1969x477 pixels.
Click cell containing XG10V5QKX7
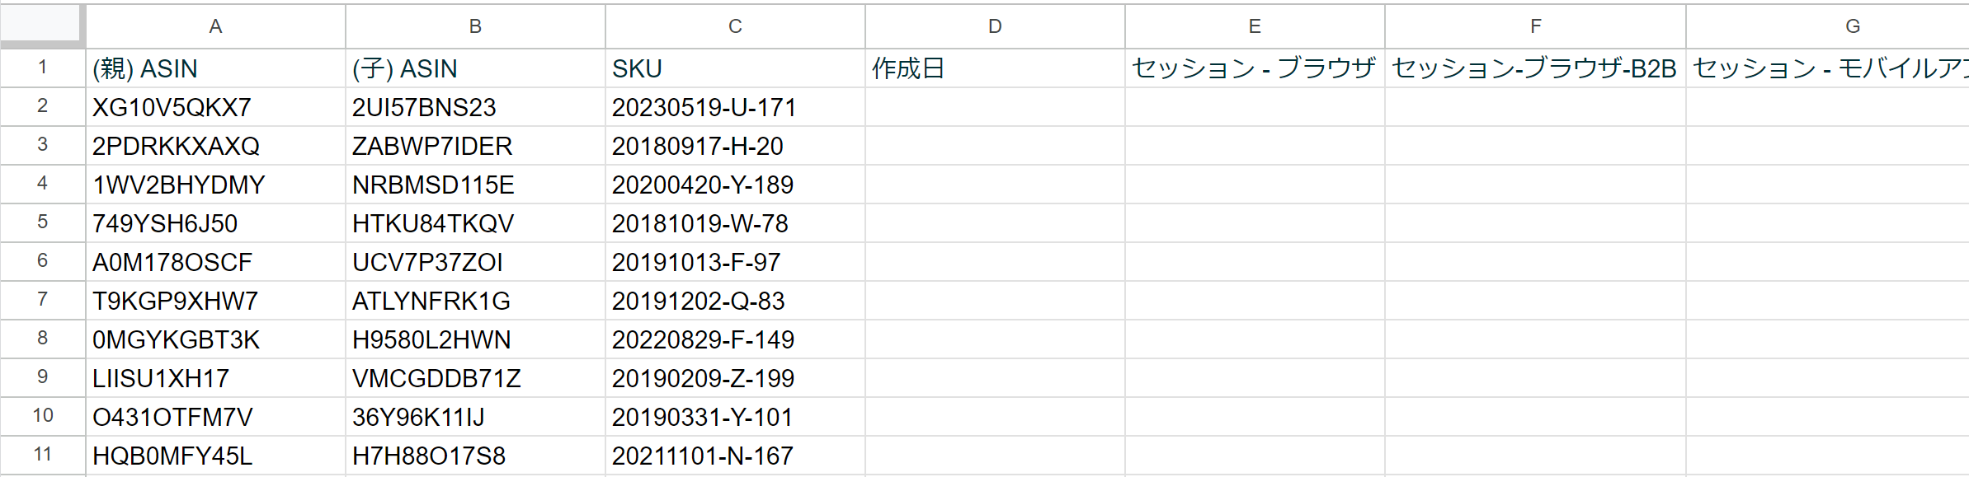coord(215,107)
